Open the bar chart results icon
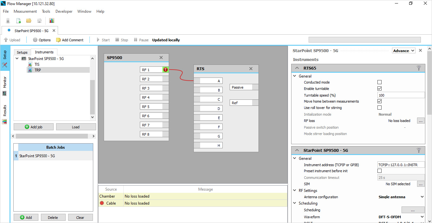The image size is (432, 223). click(52, 21)
